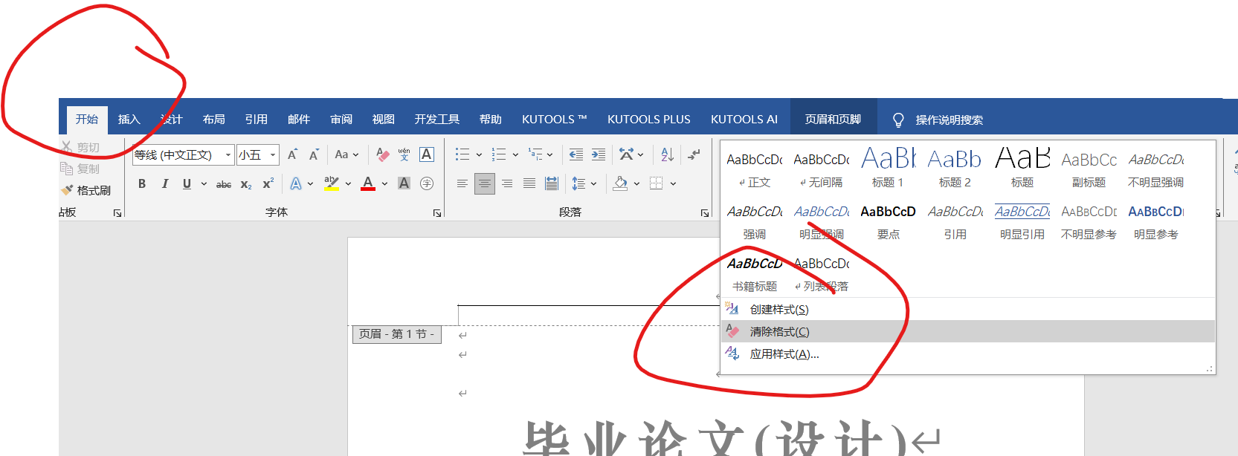1238x456 pixels.
Task: Click the subscript x₂ icon
Action: (246, 183)
